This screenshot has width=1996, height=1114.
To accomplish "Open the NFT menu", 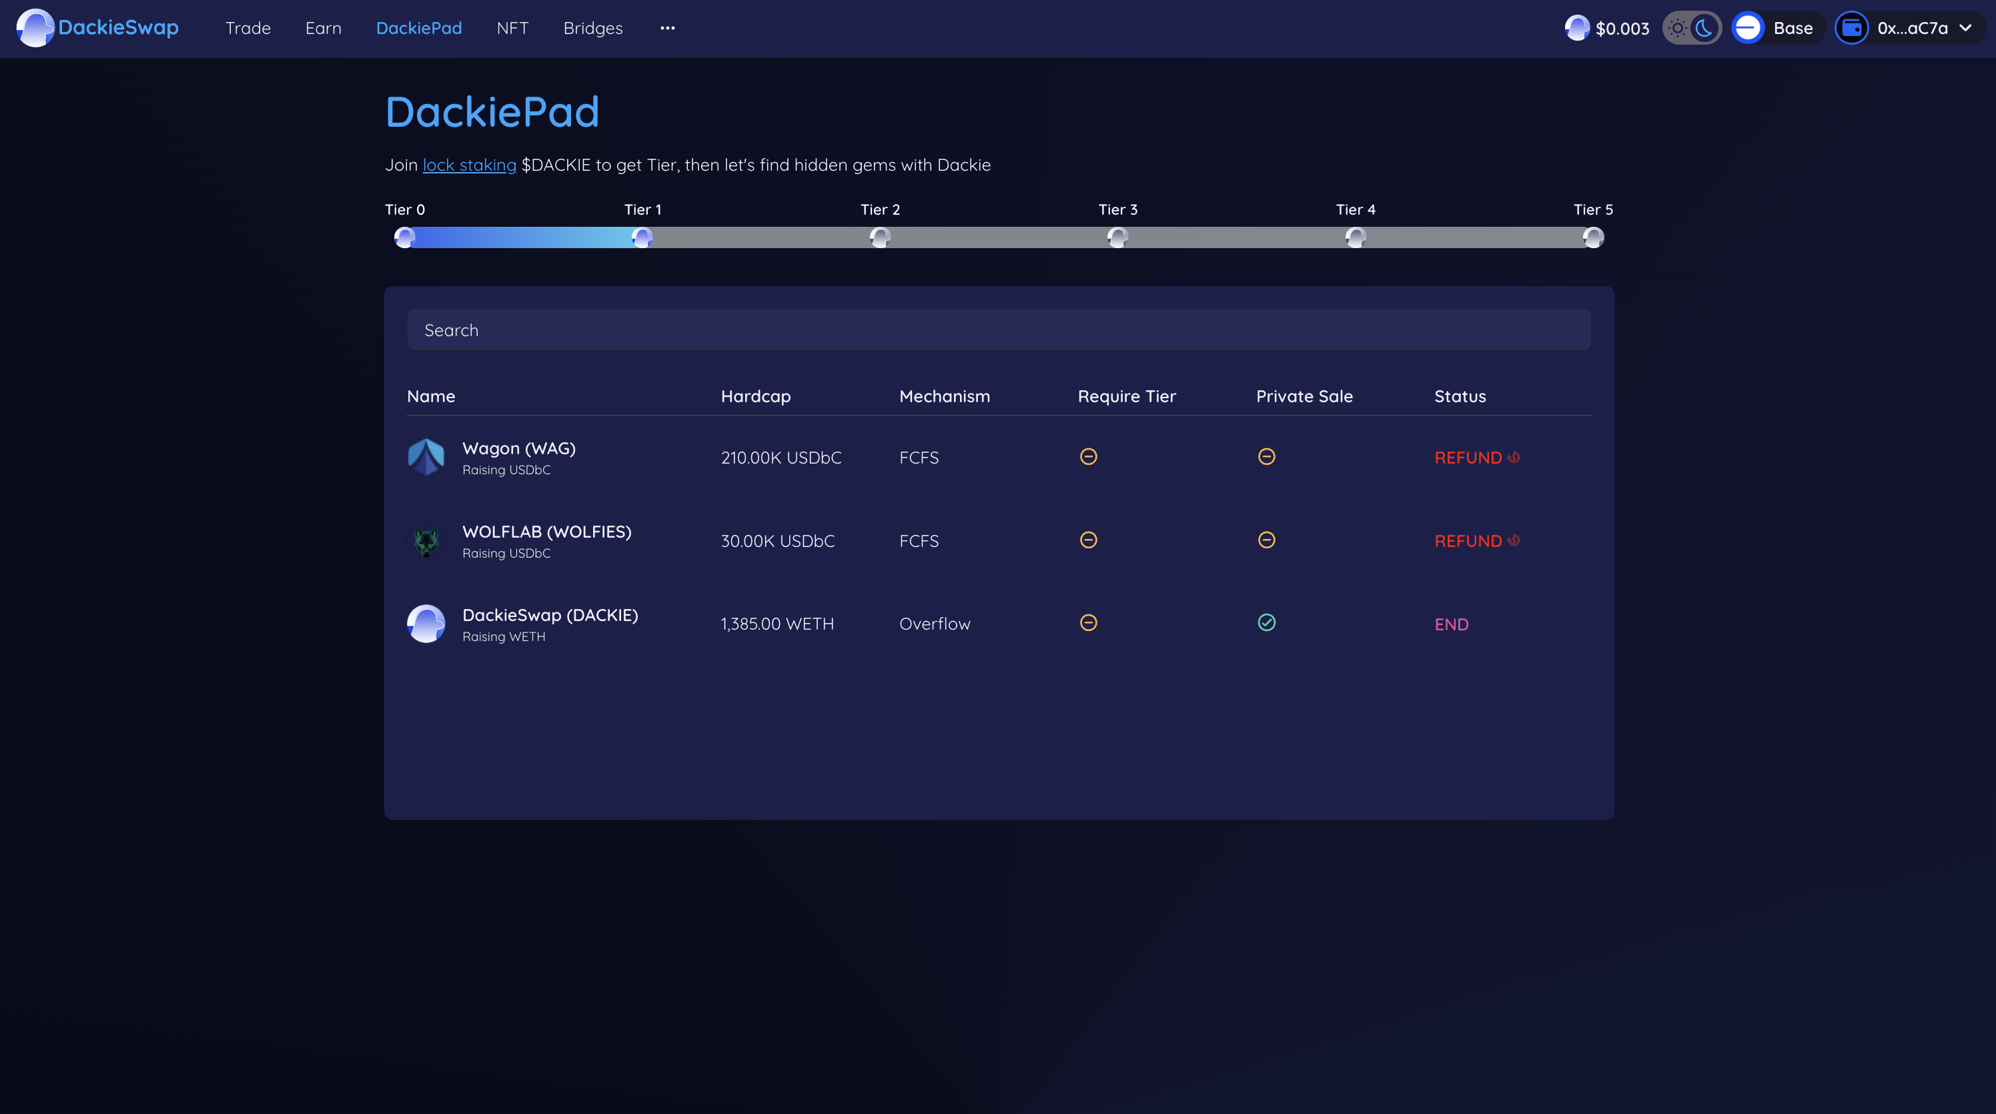I will [512, 28].
